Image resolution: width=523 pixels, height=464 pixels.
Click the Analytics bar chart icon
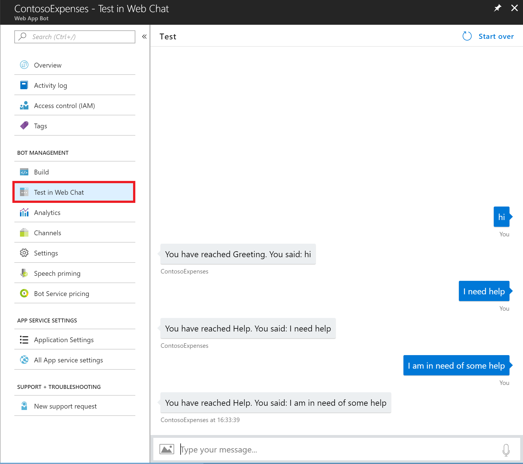(x=24, y=212)
